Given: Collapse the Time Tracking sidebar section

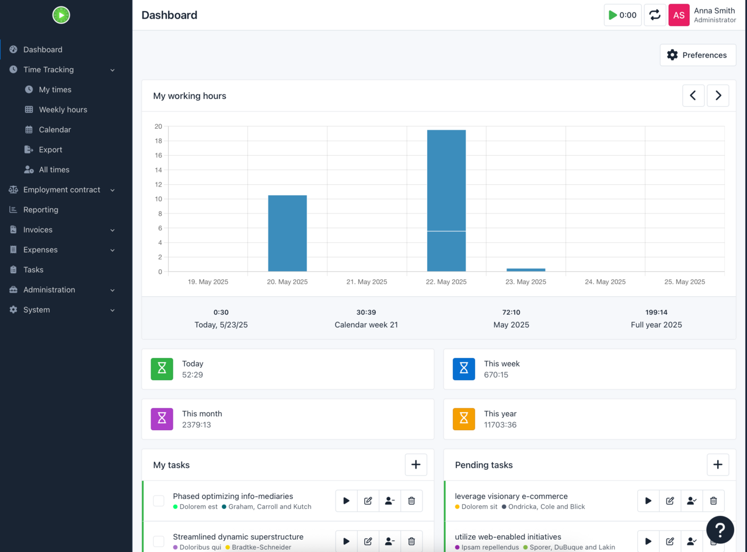Looking at the screenshot, I should pyautogui.click(x=112, y=70).
